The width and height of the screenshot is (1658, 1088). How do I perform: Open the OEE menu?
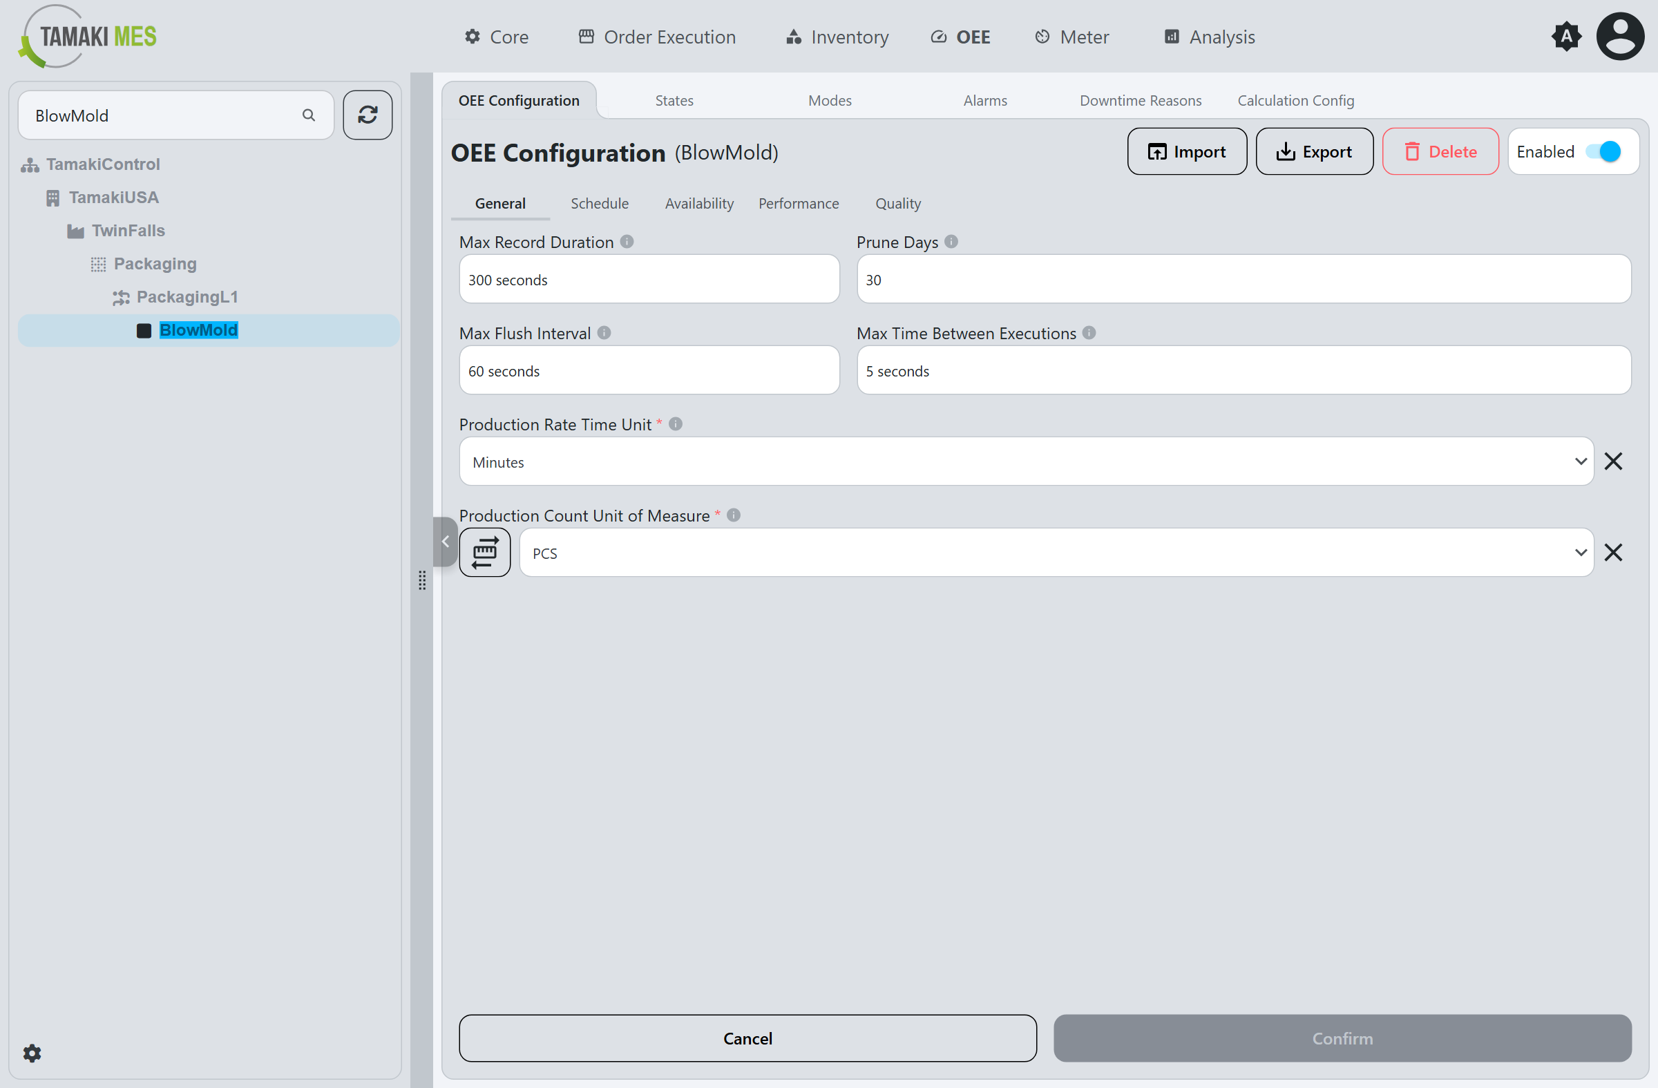tap(961, 36)
